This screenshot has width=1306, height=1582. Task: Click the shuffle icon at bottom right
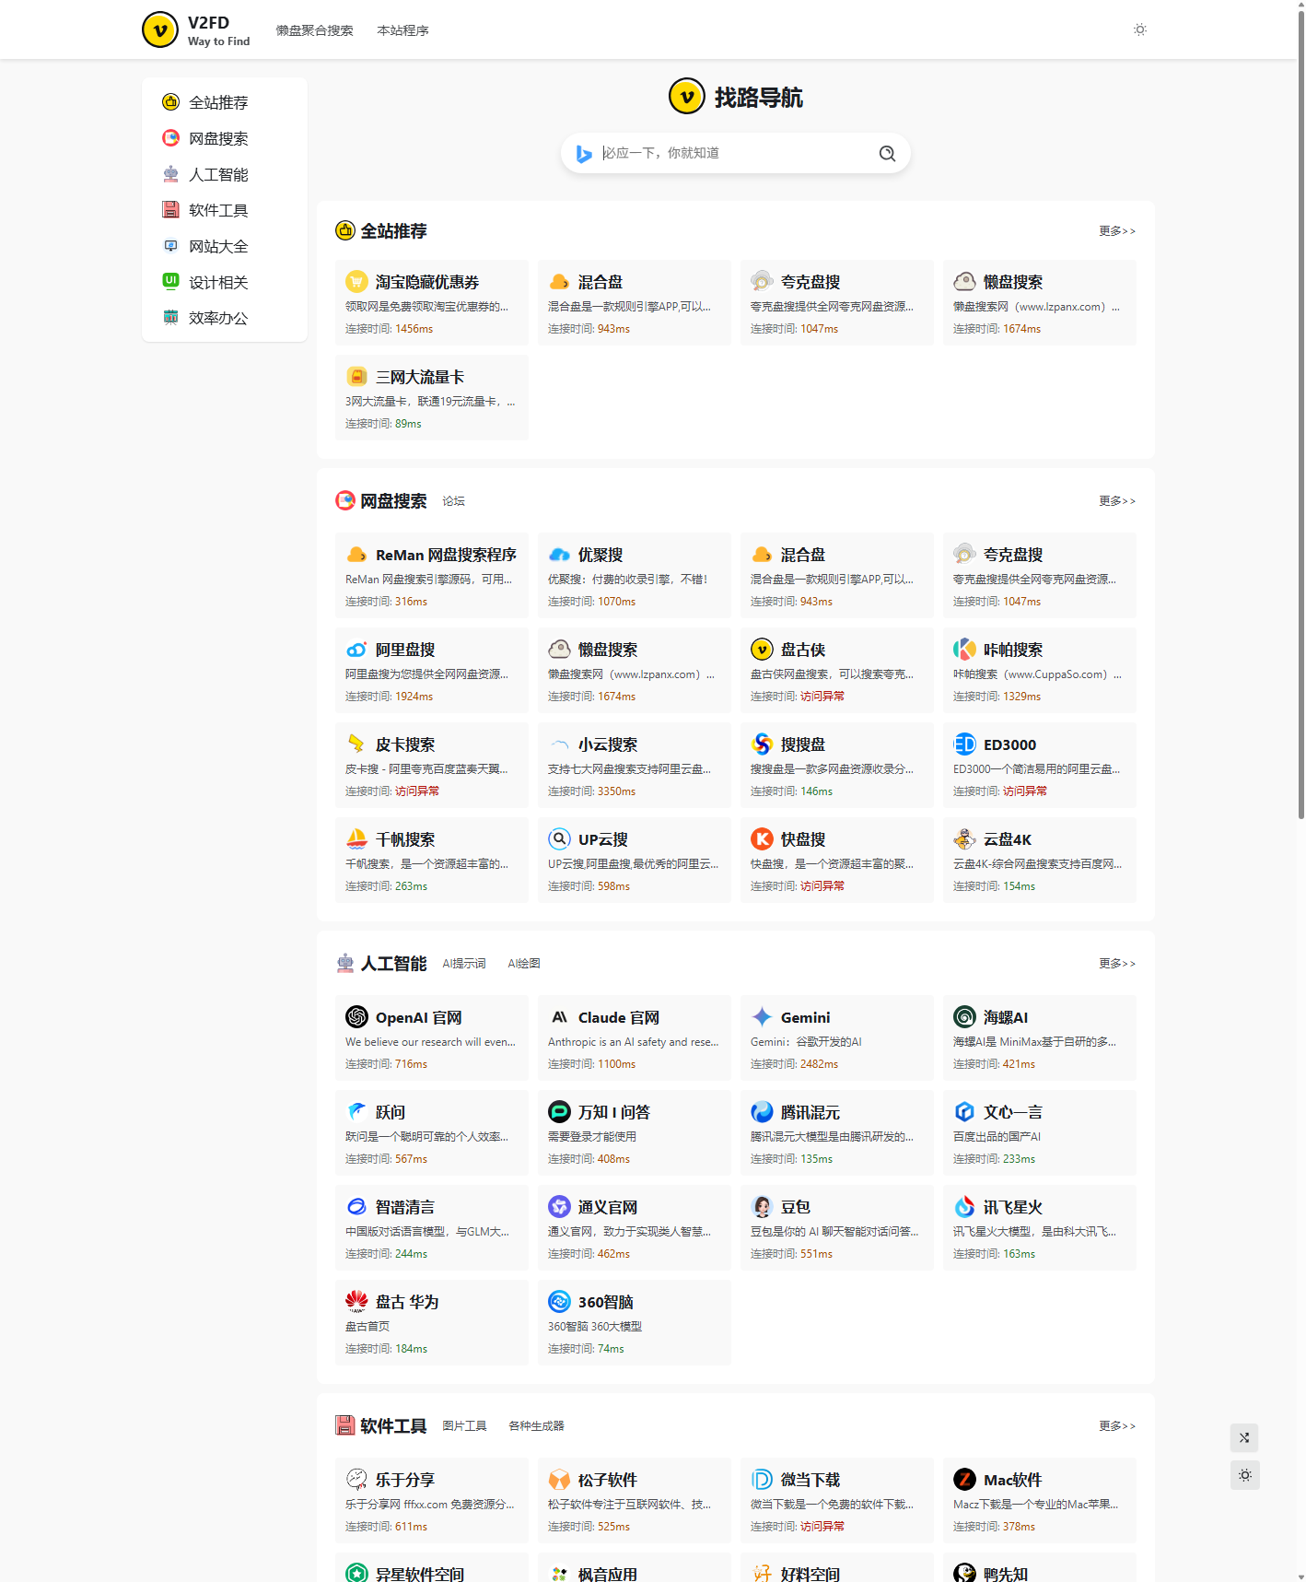pyautogui.click(x=1244, y=1438)
